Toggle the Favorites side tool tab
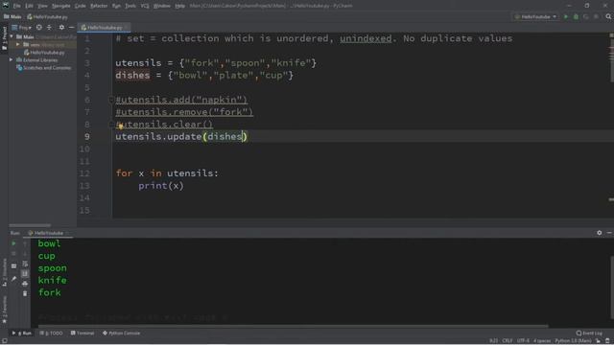Screen dimensions: 614x345 click(4, 309)
